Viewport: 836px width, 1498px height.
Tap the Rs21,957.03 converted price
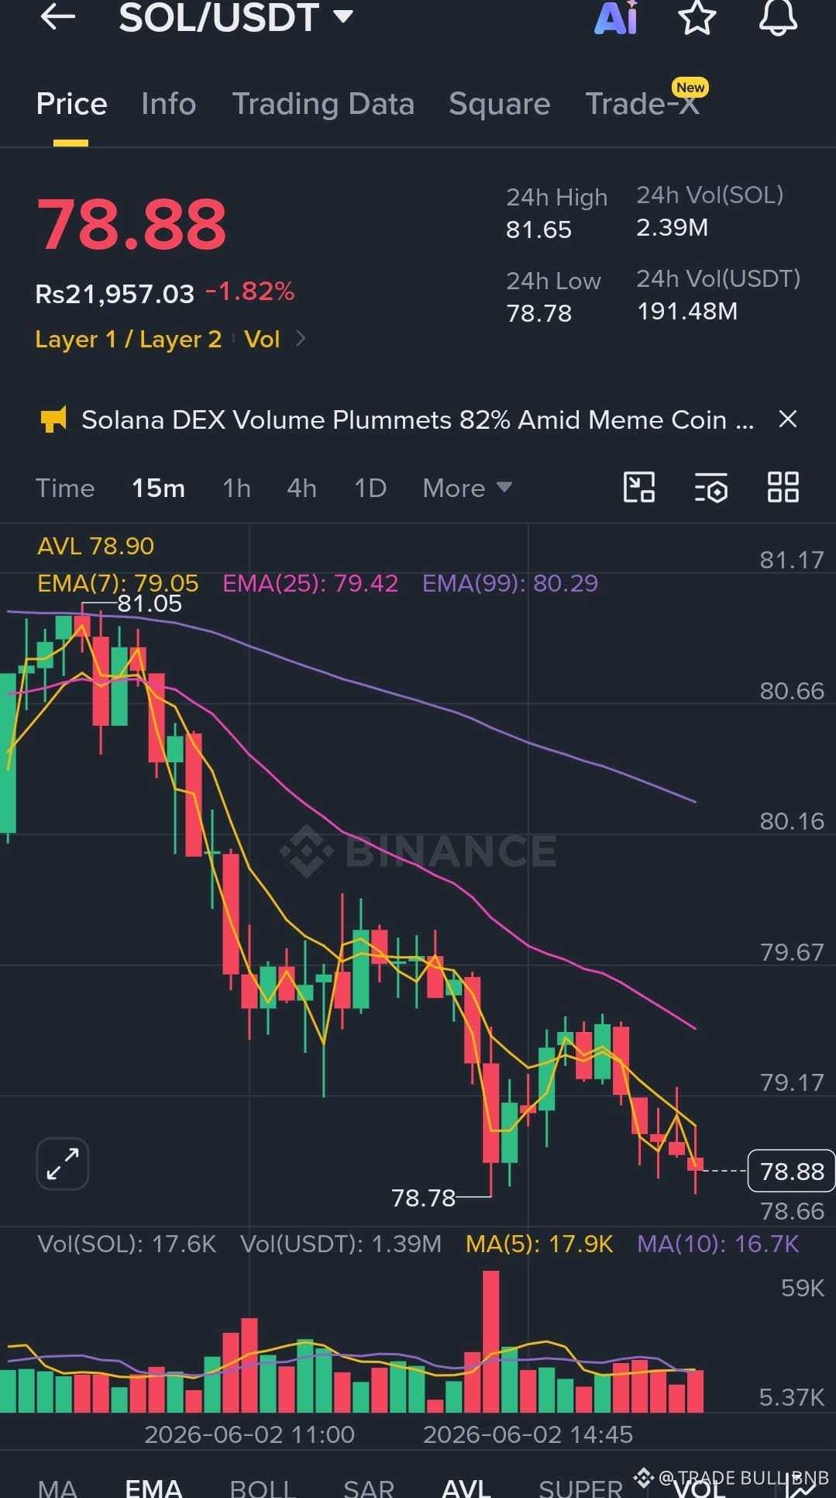[x=115, y=294]
